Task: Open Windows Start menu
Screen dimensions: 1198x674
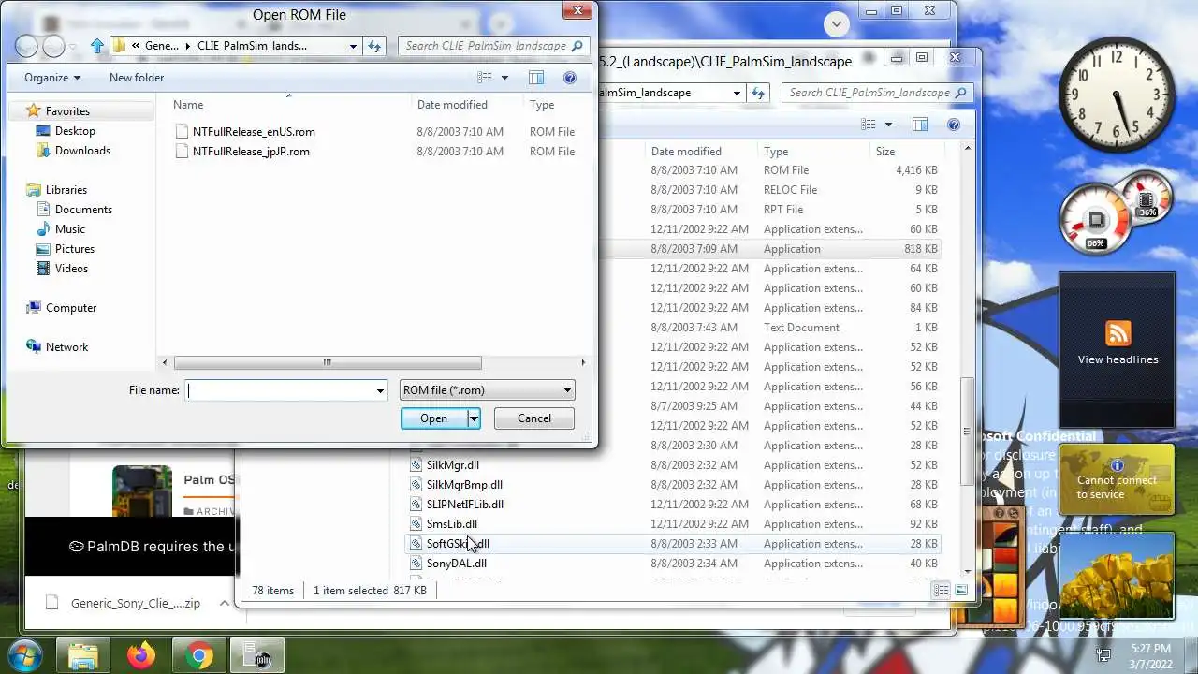Action: [x=25, y=654]
